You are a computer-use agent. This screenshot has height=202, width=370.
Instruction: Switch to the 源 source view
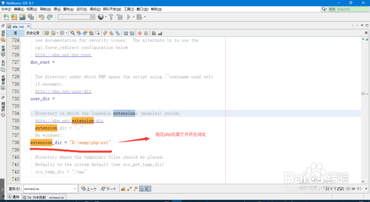coord(15,33)
